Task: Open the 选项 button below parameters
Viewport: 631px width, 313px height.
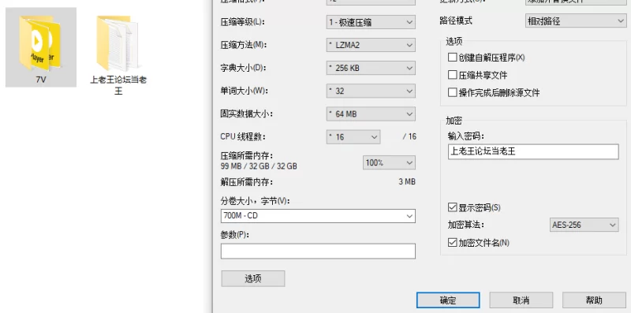Action: point(253,278)
